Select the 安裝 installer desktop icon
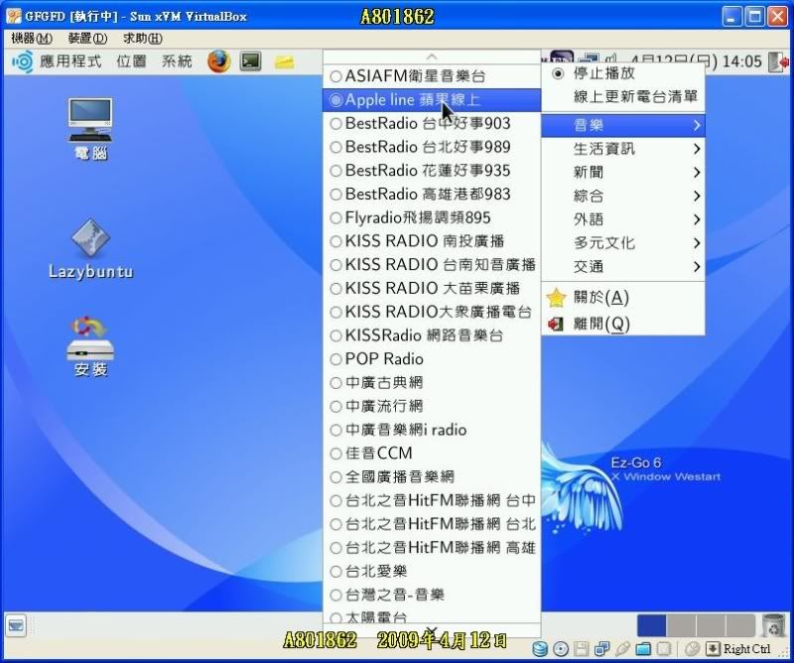The height and width of the screenshot is (663, 794). pos(90,347)
